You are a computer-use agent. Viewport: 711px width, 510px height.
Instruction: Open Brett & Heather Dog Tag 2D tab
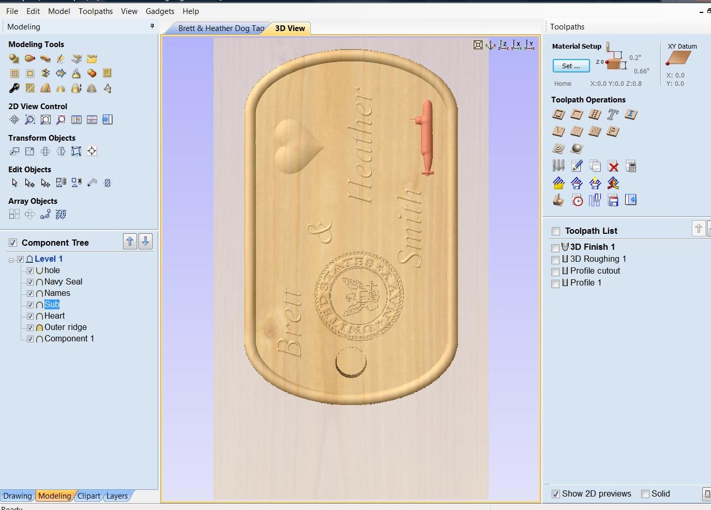[221, 28]
